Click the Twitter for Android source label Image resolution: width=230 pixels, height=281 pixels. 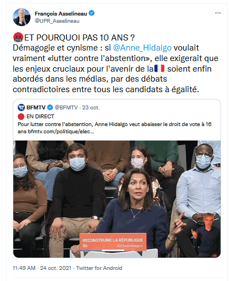[x=99, y=268]
